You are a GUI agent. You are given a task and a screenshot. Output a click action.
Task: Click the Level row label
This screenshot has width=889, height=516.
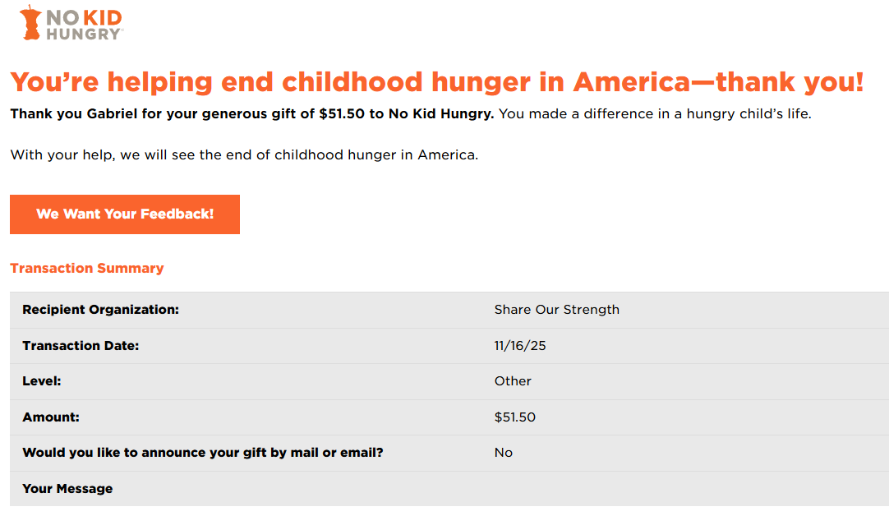pyautogui.click(x=42, y=381)
